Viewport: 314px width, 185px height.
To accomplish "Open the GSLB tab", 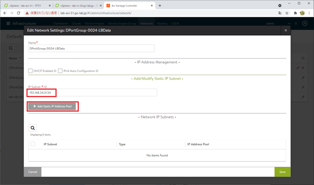I will pos(175,24).
